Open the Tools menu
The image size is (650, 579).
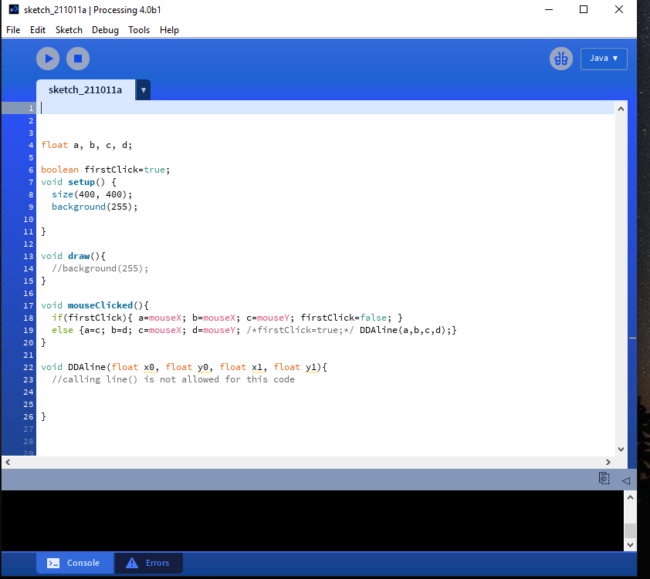(139, 30)
